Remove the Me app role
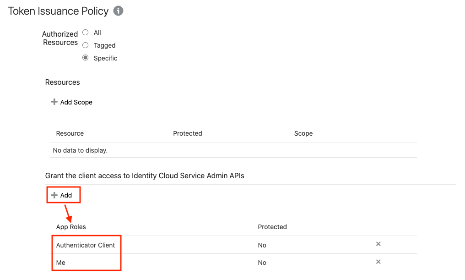The width and height of the screenshot is (465, 280). (378, 262)
